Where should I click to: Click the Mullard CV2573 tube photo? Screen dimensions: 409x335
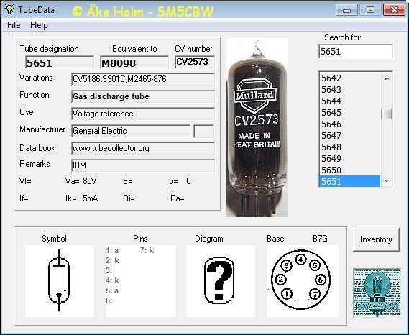coord(257,128)
